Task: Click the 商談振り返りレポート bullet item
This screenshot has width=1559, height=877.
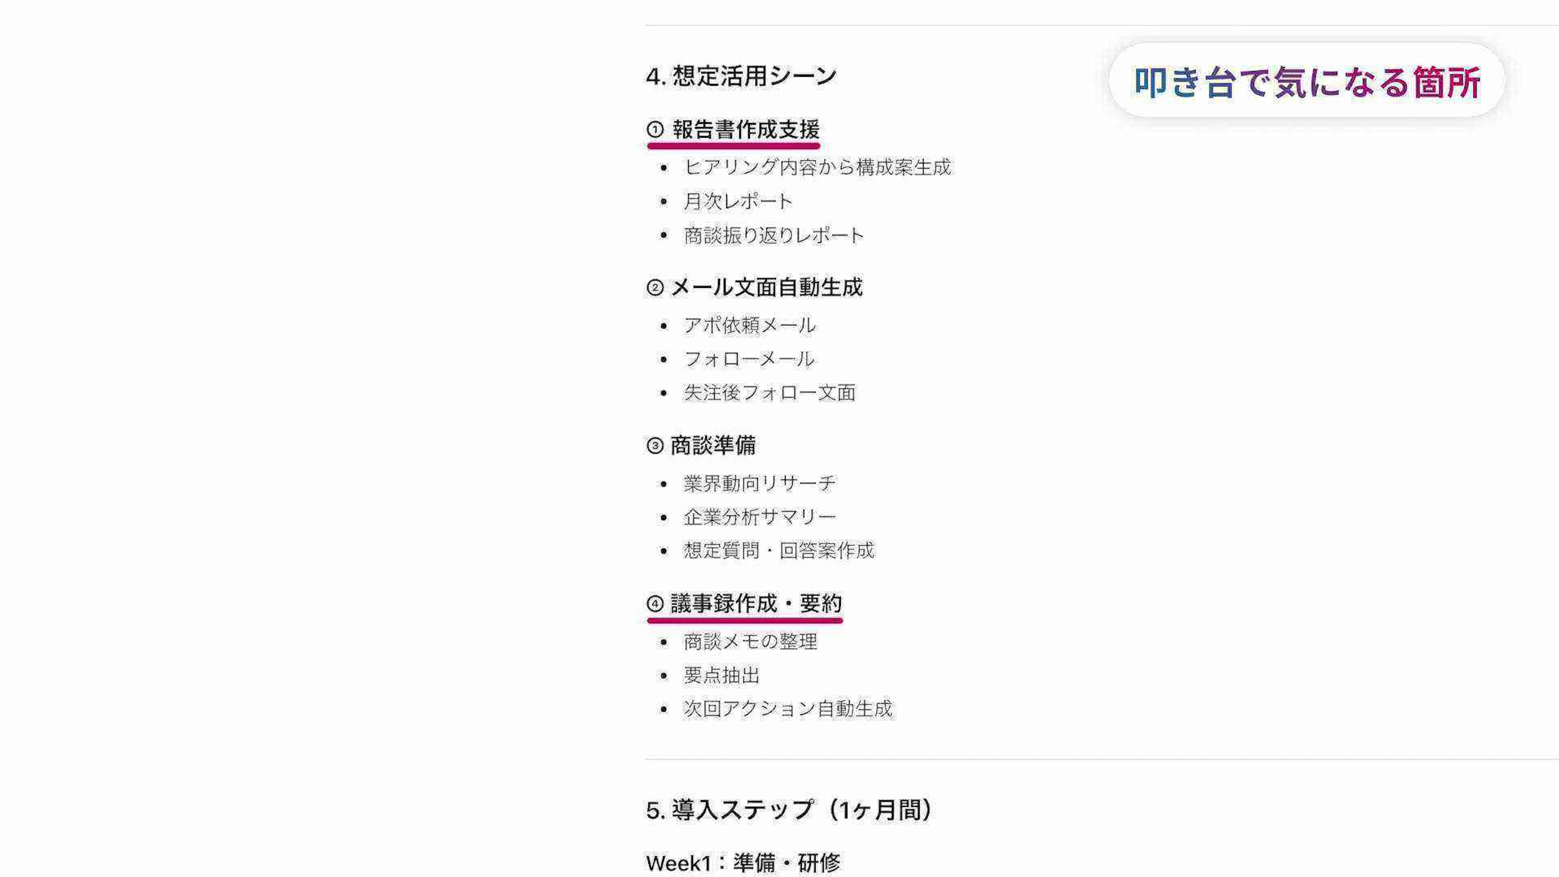Action: (x=773, y=235)
